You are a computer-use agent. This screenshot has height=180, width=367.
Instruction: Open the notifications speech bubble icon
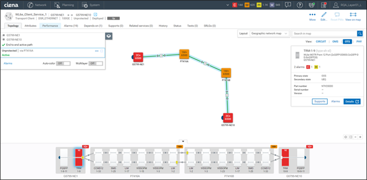tap(288, 5)
